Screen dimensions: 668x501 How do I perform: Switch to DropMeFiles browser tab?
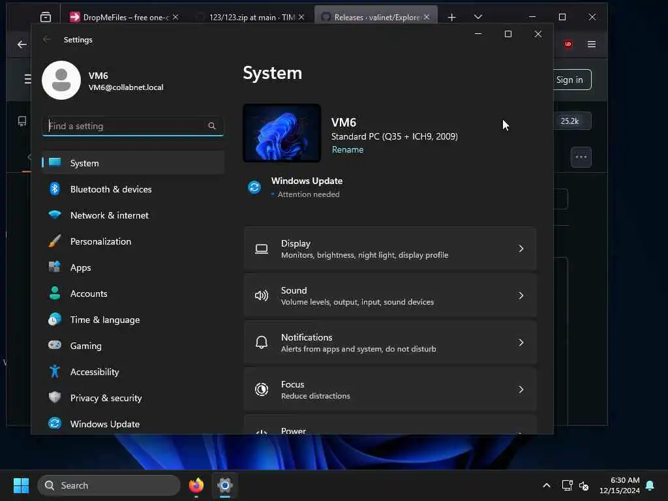click(x=122, y=17)
